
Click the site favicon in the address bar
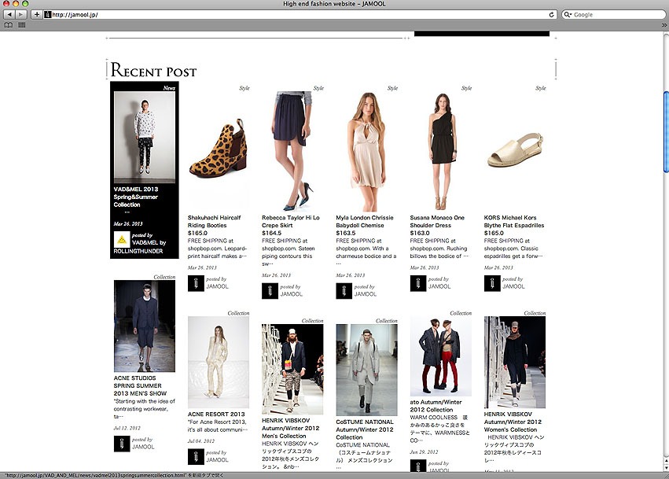(x=47, y=13)
